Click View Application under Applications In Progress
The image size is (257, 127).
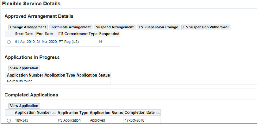[24, 68]
